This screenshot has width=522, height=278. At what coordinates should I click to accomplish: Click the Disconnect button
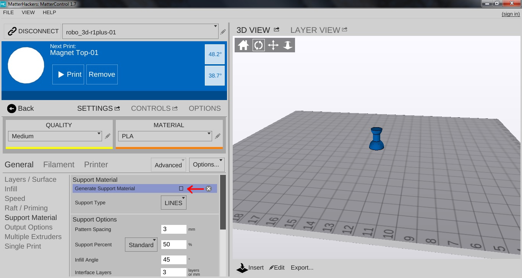coord(33,31)
